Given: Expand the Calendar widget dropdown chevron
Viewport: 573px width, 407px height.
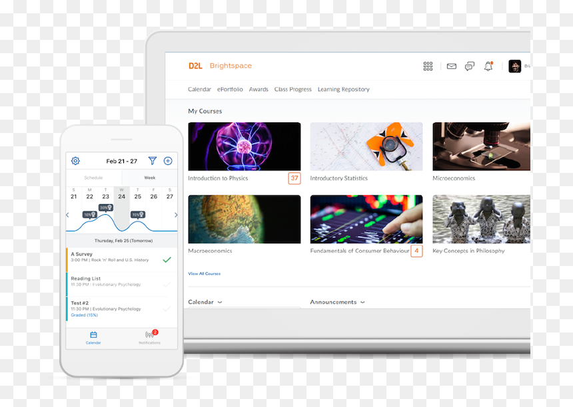Looking at the screenshot, I should (220, 303).
